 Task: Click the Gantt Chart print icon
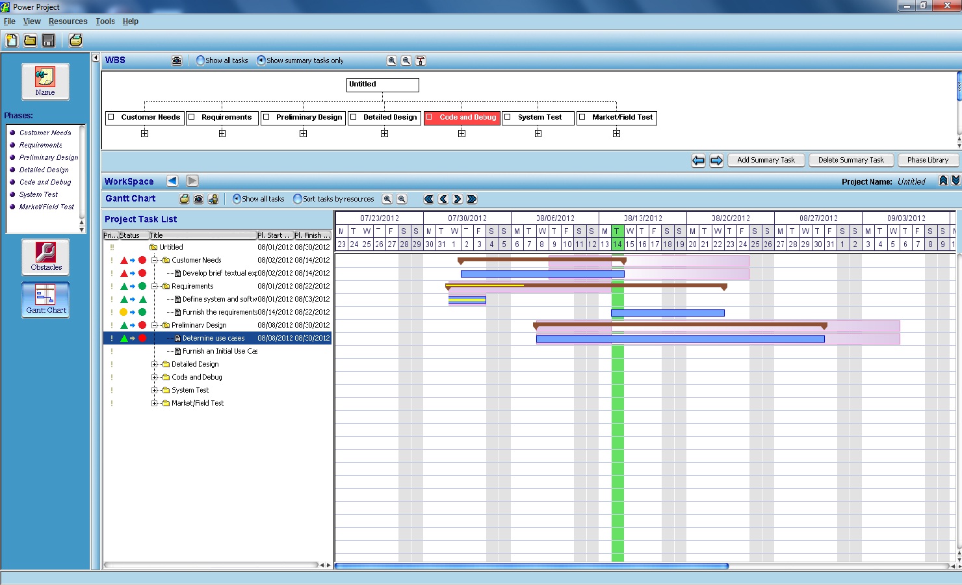pos(184,199)
